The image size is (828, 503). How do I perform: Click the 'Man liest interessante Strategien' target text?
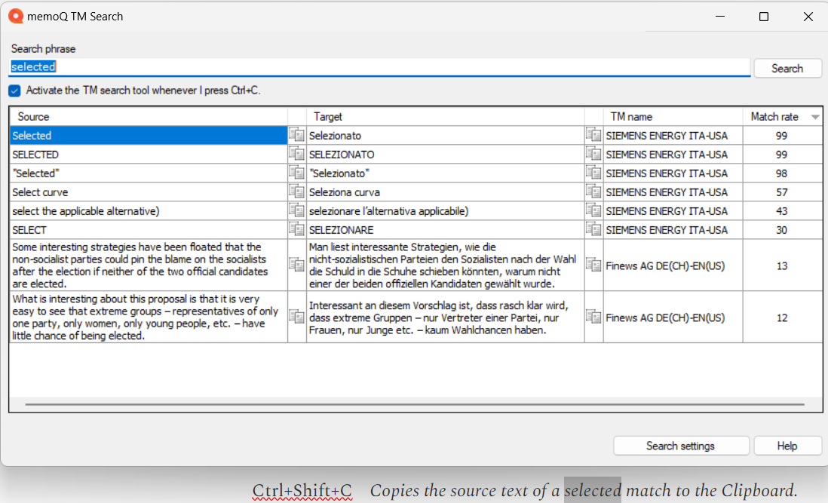coord(443,265)
